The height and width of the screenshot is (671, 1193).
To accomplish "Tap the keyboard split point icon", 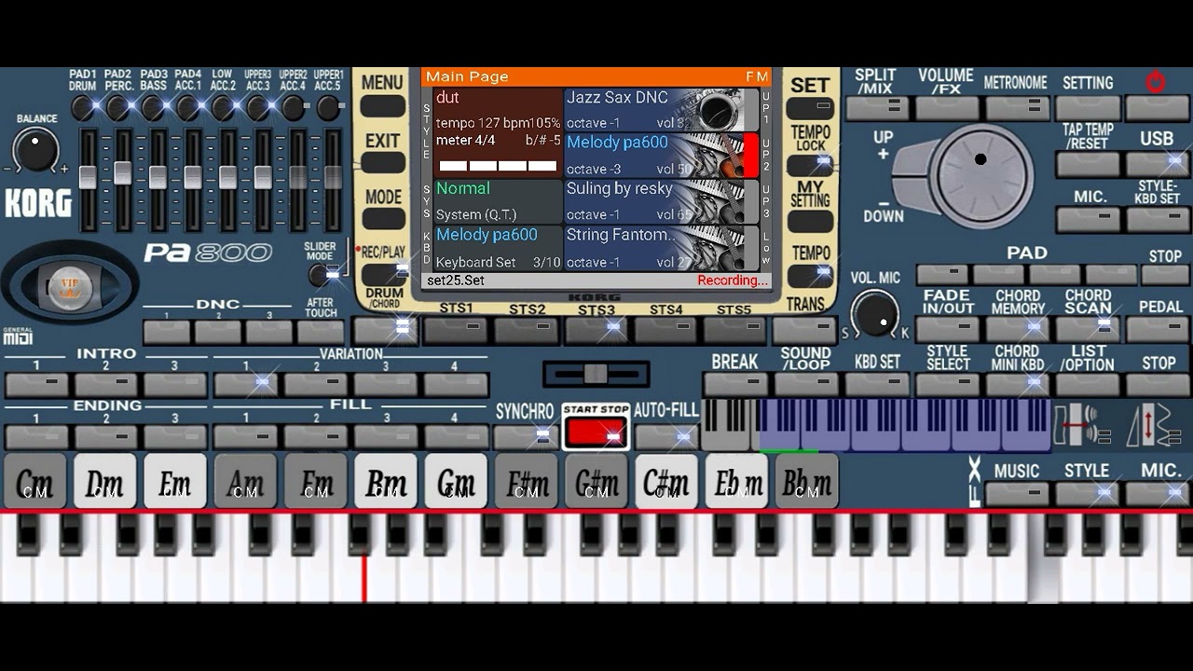I will point(1081,425).
